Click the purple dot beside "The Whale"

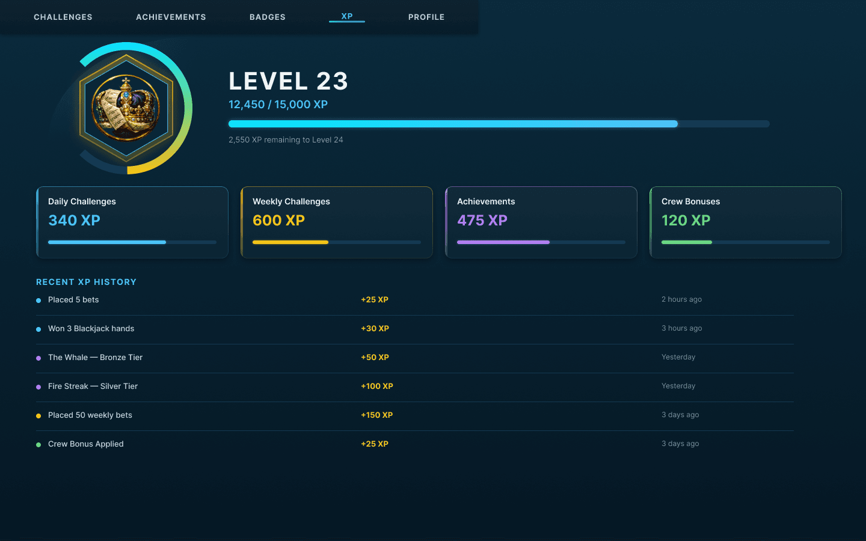[x=38, y=358]
